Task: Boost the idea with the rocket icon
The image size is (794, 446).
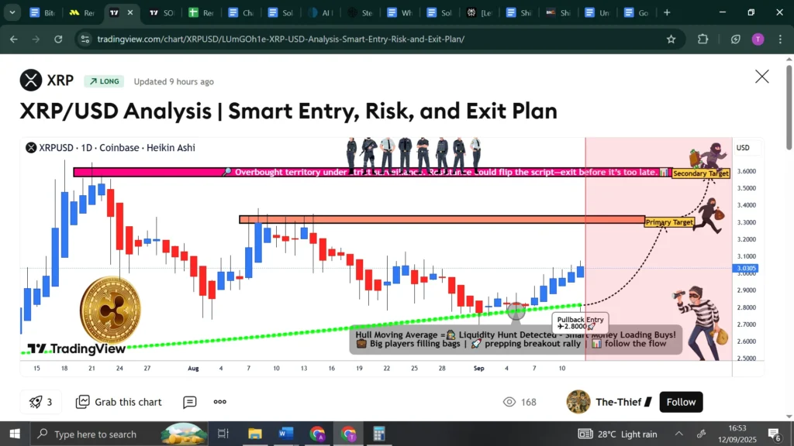Action: pyautogui.click(x=40, y=402)
